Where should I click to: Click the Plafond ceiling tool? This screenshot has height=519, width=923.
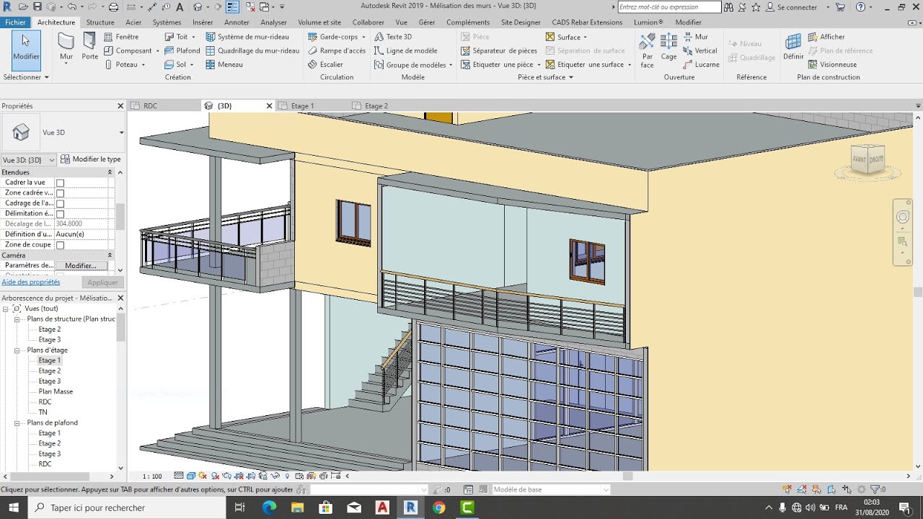tap(182, 50)
